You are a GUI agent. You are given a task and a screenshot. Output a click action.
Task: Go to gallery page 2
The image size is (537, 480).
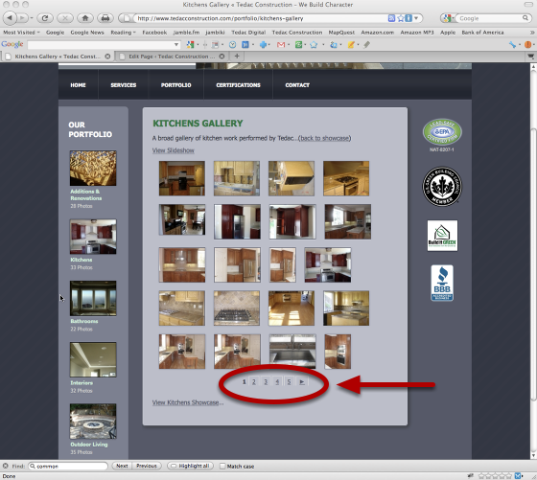coord(254,382)
